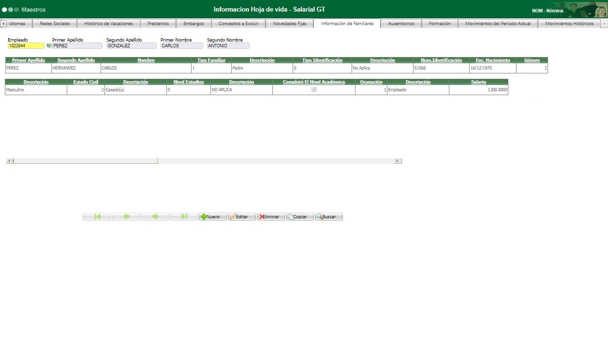This screenshot has width=608, height=340.
Task: Go to the next record
Action: [x=155, y=217]
